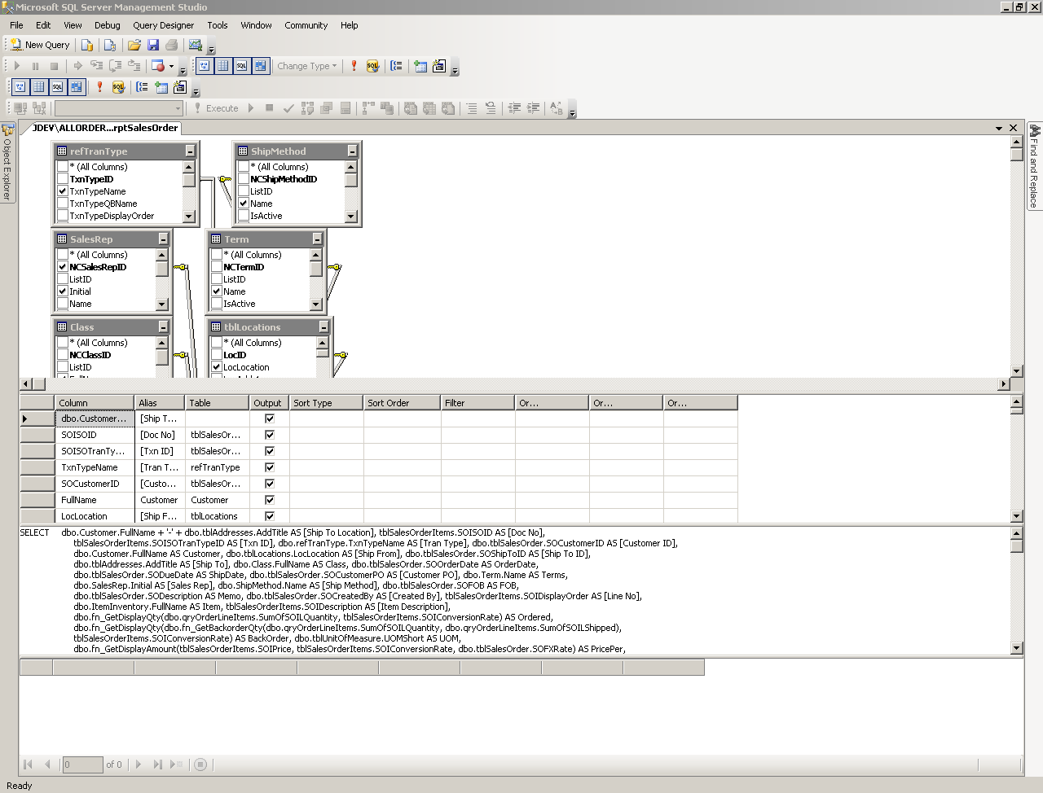Check the IsActive column in ShipMethod table
Screen dimensions: 1043x793
(x=244, y=216)
